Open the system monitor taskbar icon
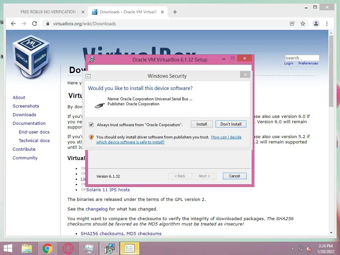The height and width of the screenshot is (255, 340). (x=88, y=248)
